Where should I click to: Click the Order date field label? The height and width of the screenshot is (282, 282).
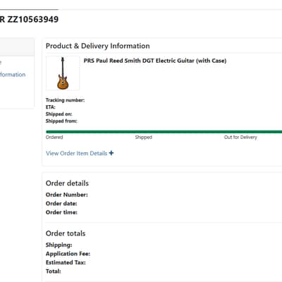[61, 204]
